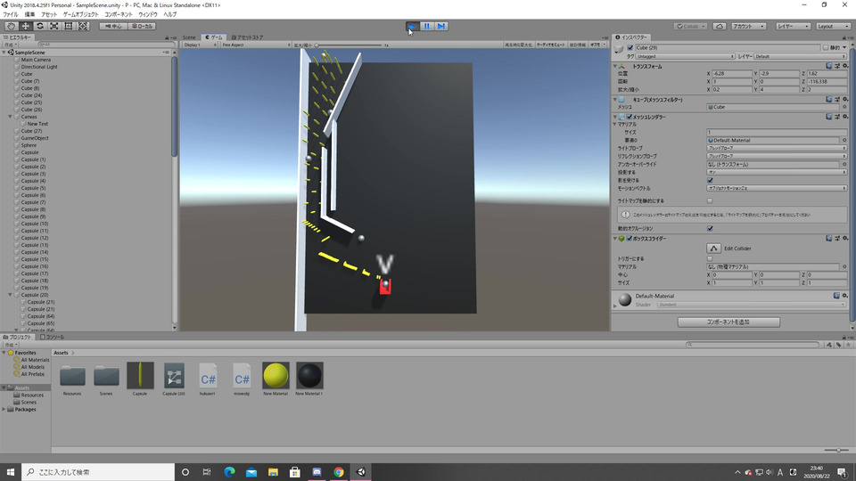Click the Edit Collider icon button
The height and width of the screenshot is (481, 856).
(x=713, y=248)
